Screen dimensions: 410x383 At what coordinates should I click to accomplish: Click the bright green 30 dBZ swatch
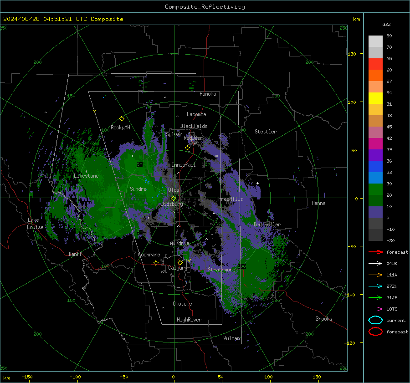[375, 189]
